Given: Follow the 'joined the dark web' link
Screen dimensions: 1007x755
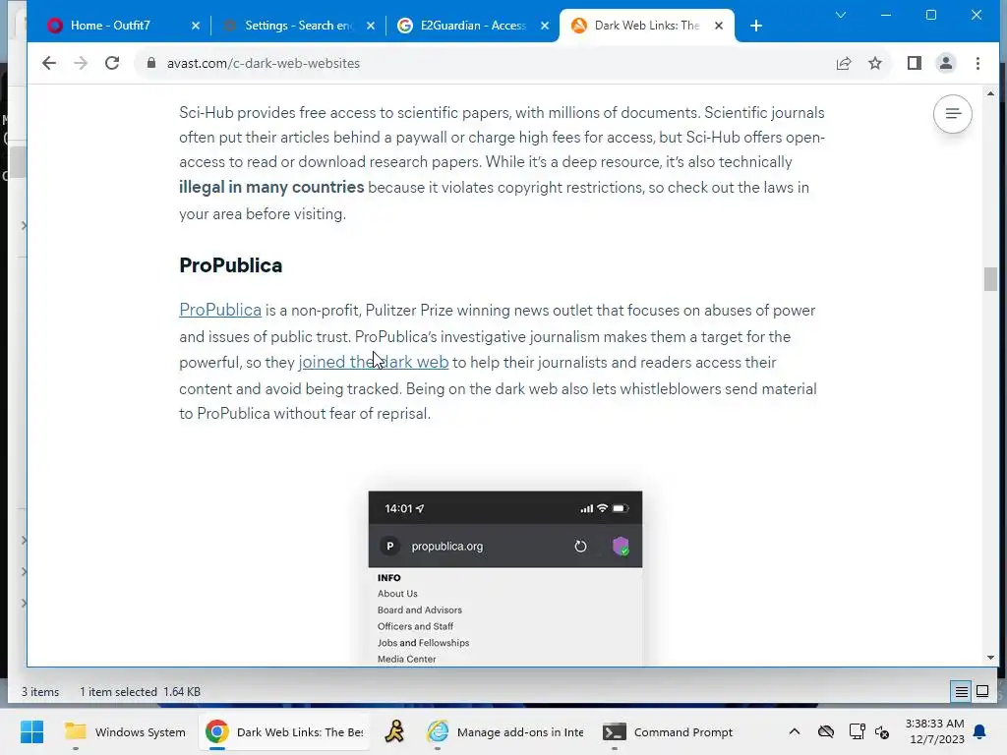Looking at the screenshot, I should (374, 362).
